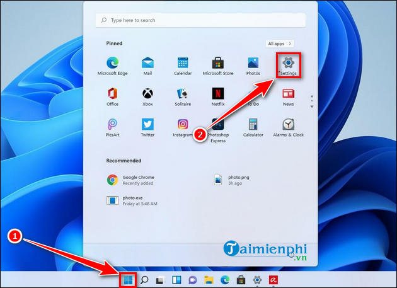Open taskbar Search magnifier
397x288 pixels.
tap(144, 280)
